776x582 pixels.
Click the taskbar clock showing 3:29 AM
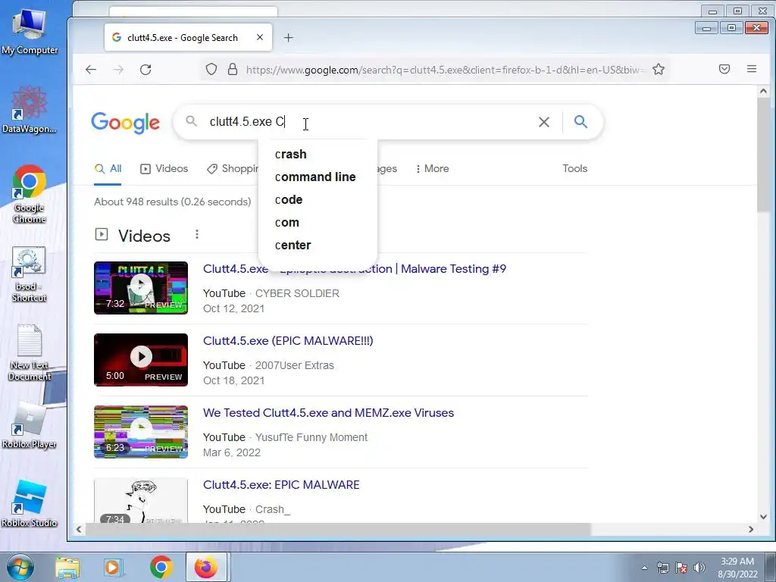point(737,568)
